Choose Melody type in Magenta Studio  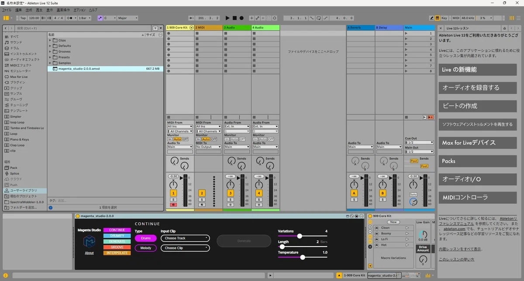[x=145, y=248]
